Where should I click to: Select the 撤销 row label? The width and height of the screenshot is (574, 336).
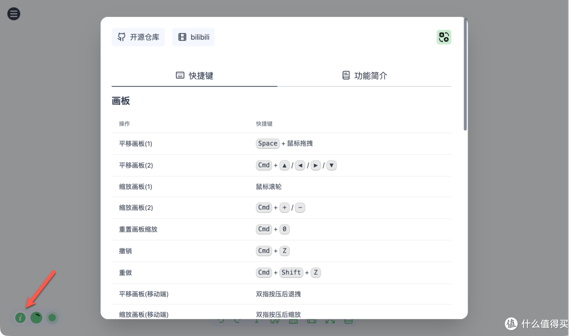coord(125,251)
